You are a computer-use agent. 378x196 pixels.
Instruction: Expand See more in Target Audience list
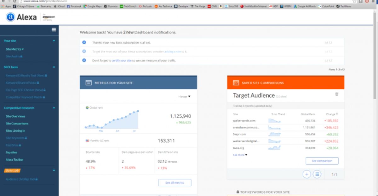240,155
